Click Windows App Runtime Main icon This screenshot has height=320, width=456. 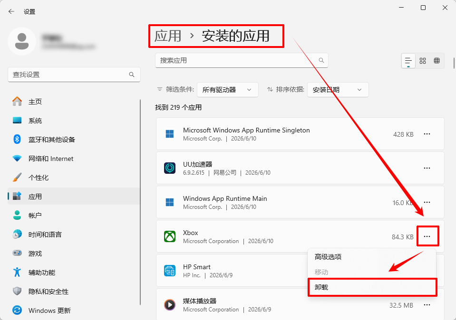(170, 202)
